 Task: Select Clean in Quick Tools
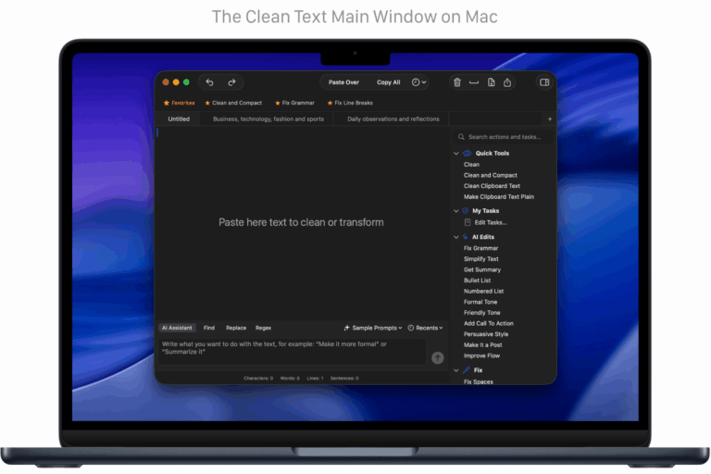point(471,164)
